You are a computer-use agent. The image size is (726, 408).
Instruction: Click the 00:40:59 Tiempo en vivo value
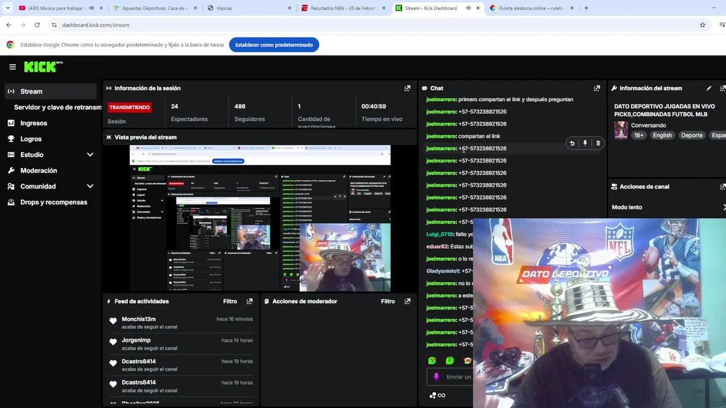coord(374,107)
